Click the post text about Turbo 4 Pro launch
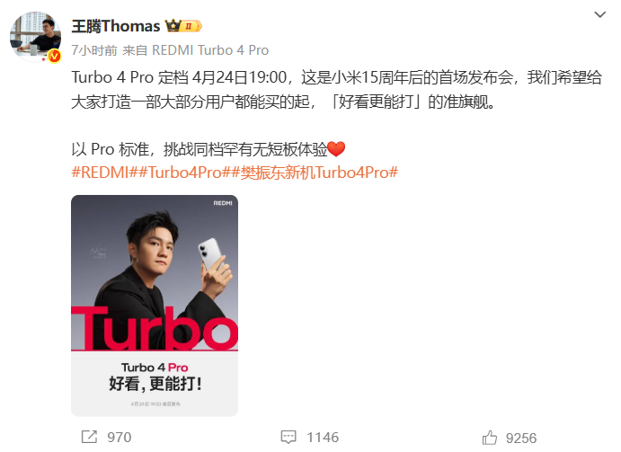The width and height of the screenshot is (621, 452). (x=337, y=90)
